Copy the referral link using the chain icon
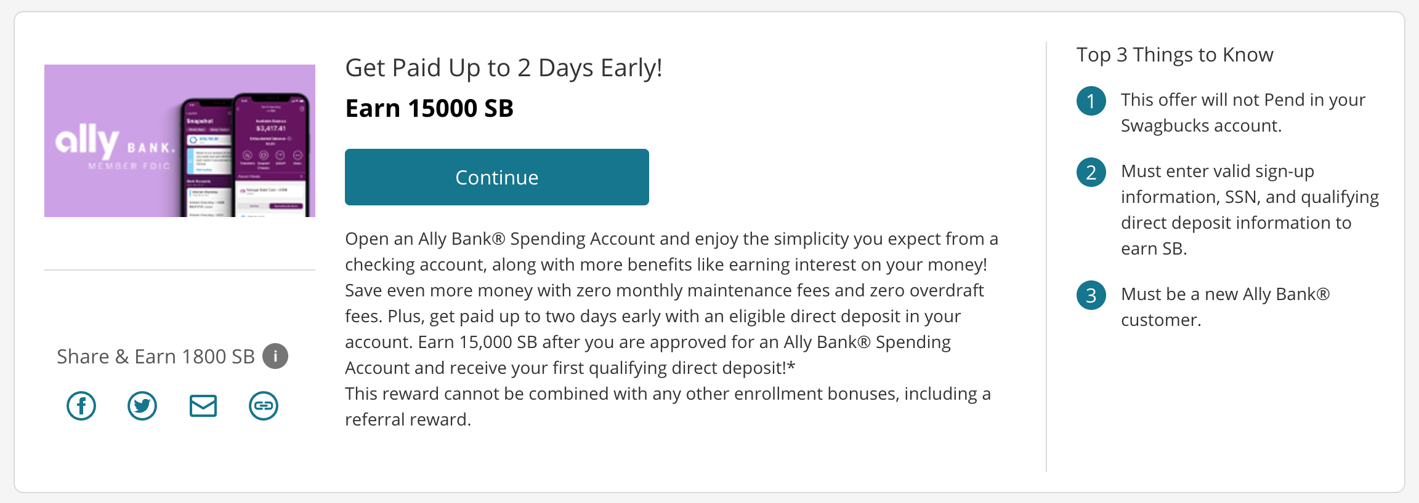1419x503 pixels. (x=264, y=406)
